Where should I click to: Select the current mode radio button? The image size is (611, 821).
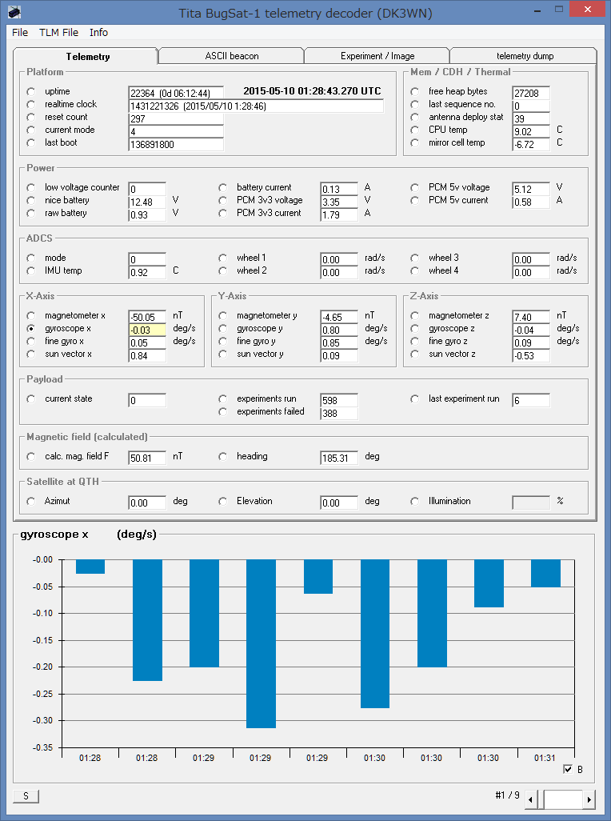pos(31,130)
